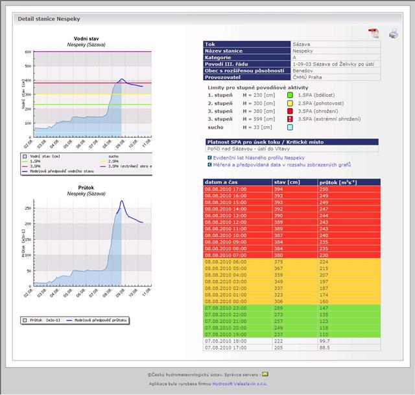
Task: Open Evidenční list hlásného profilu Nespeky link
Action: pyautogui.click(x=259, y=158)
